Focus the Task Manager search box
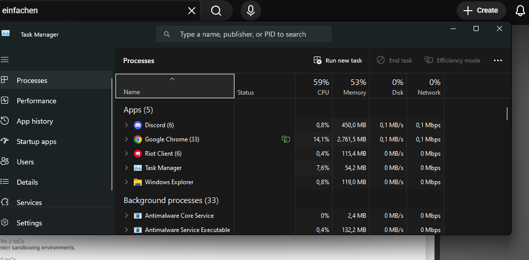Viewport: 529px width, 260px height. coord(243,35)
